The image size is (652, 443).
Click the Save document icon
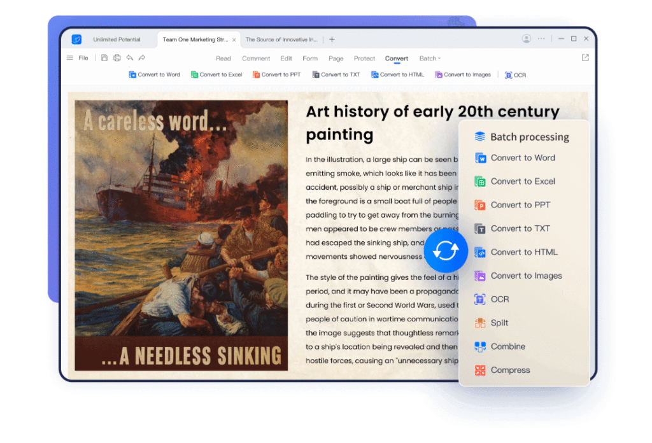[104, 58]
